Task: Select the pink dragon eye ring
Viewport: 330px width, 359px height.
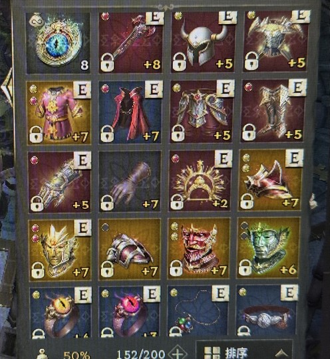Action: [x=129, y=312]
